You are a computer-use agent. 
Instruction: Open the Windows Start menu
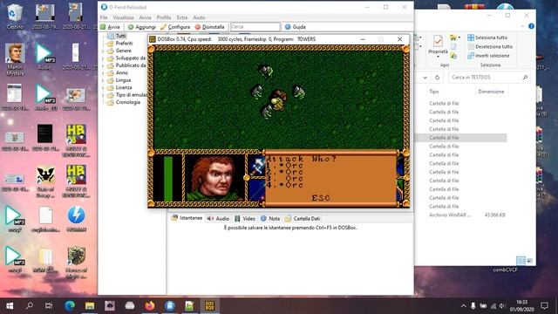[10, 306]
